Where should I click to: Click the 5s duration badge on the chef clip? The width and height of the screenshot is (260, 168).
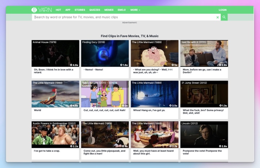point(174,65)
